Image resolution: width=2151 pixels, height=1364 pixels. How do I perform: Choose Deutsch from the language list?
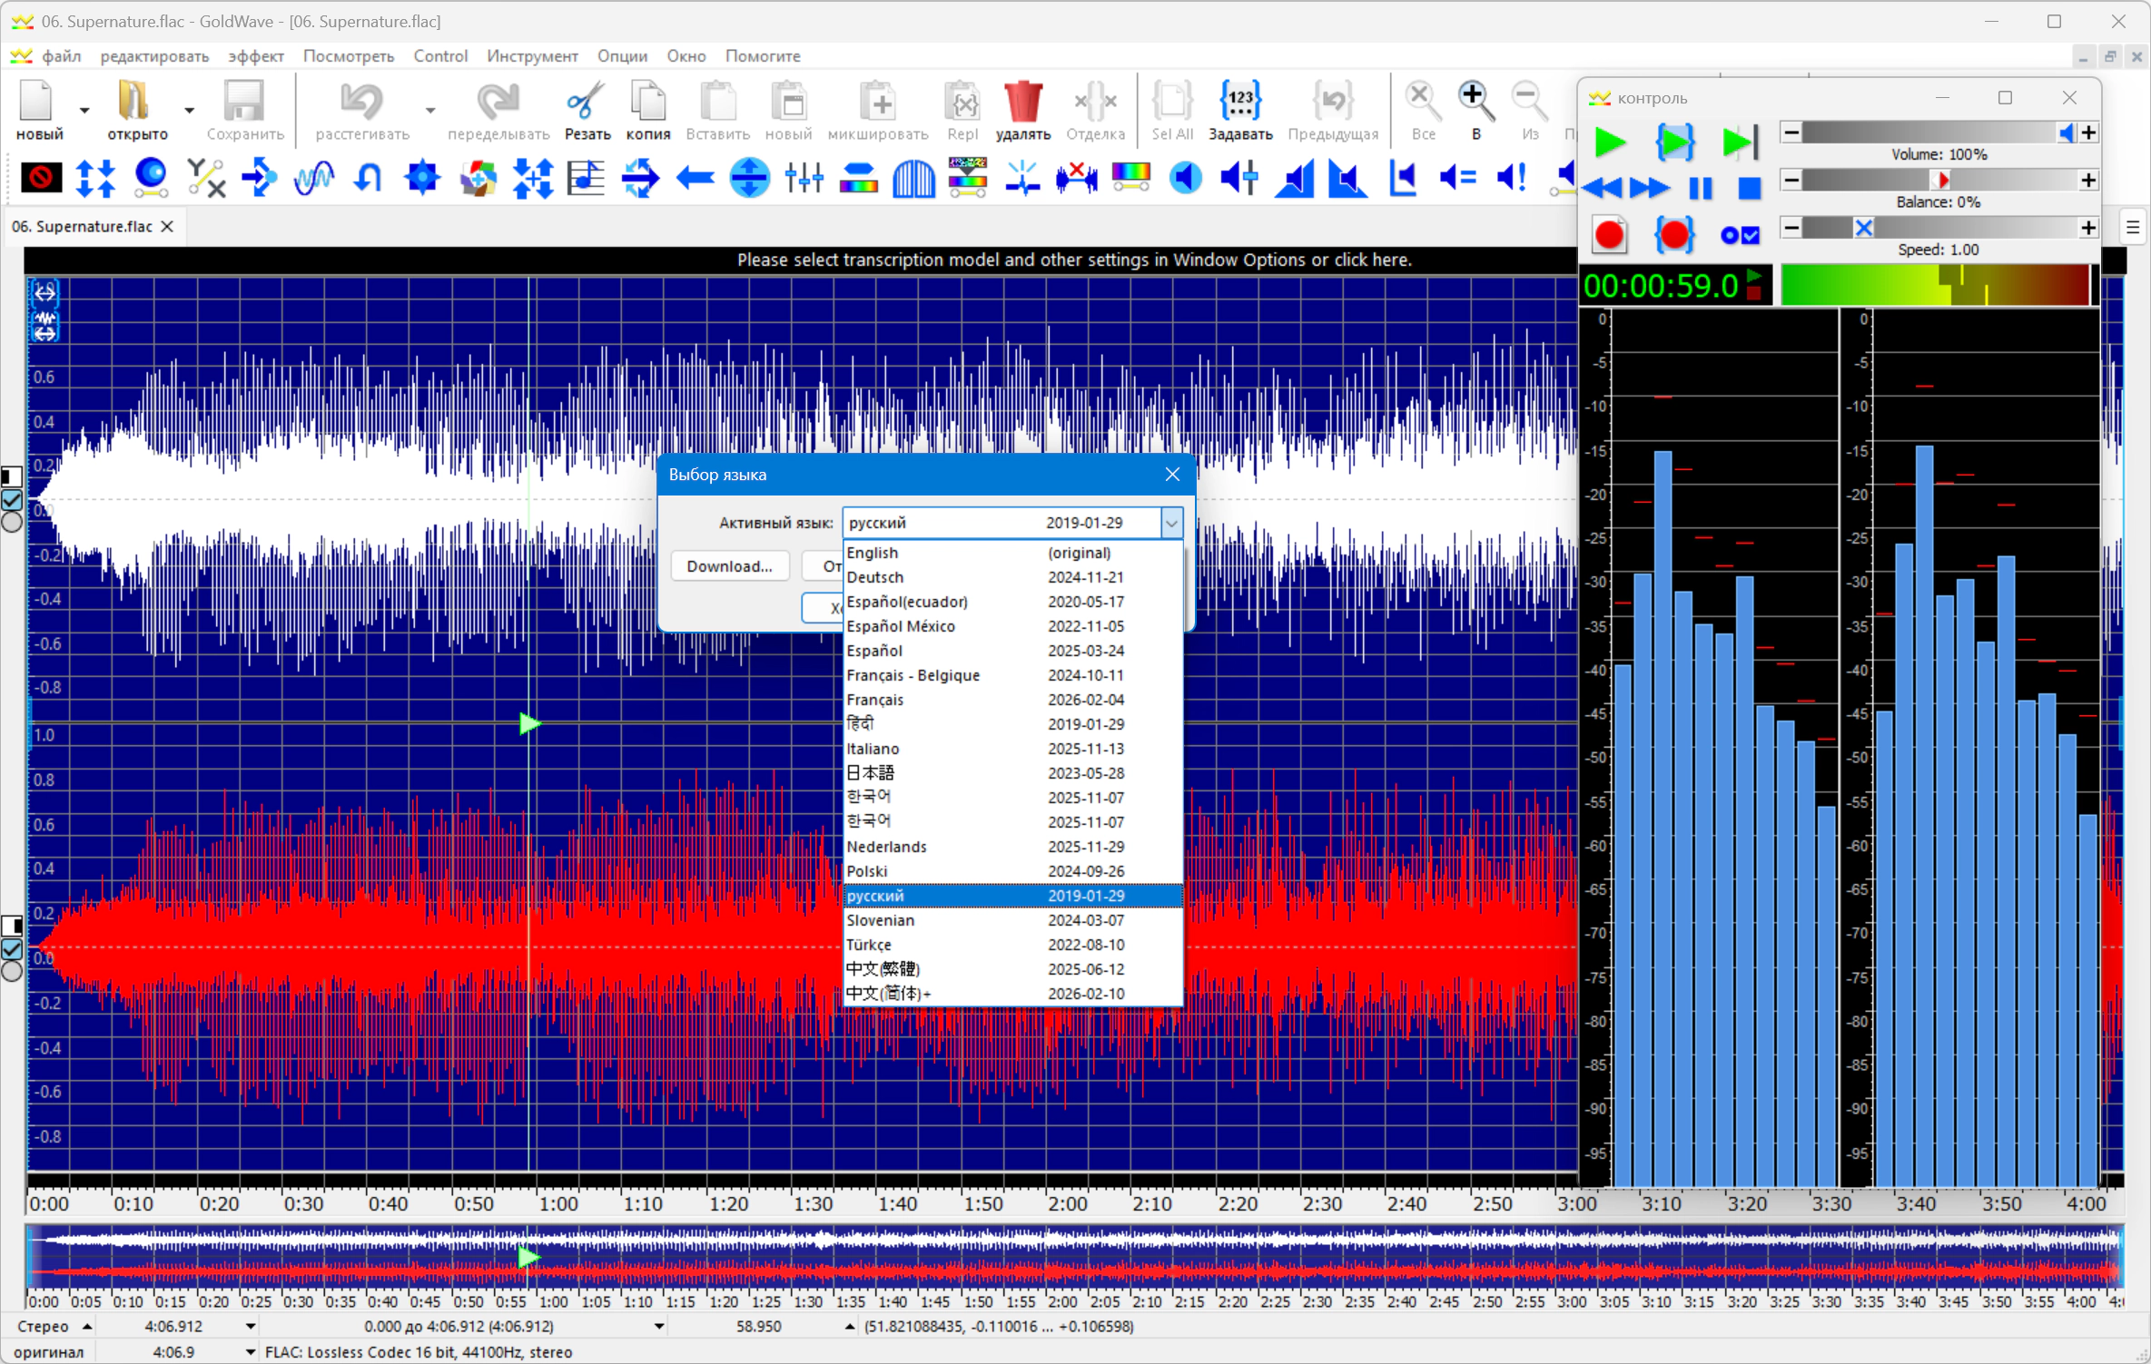point(1012,577)
